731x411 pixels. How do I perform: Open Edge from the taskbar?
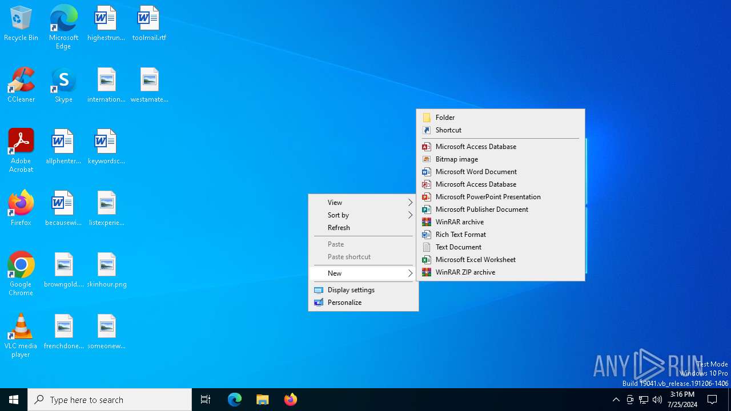coord(235,400)
